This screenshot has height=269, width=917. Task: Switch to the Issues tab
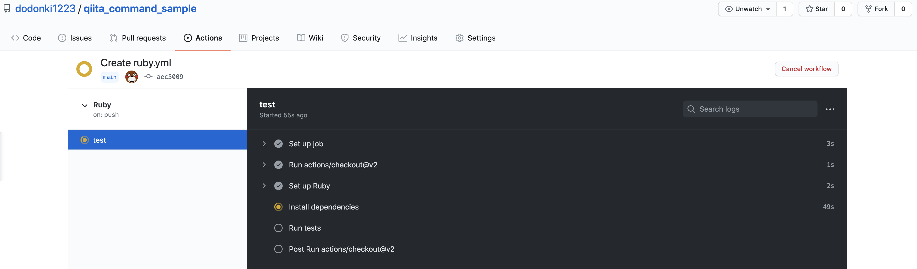coord(75,38)
